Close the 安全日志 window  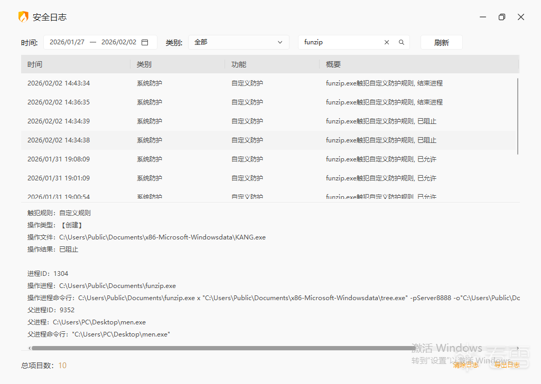point(521,17)
